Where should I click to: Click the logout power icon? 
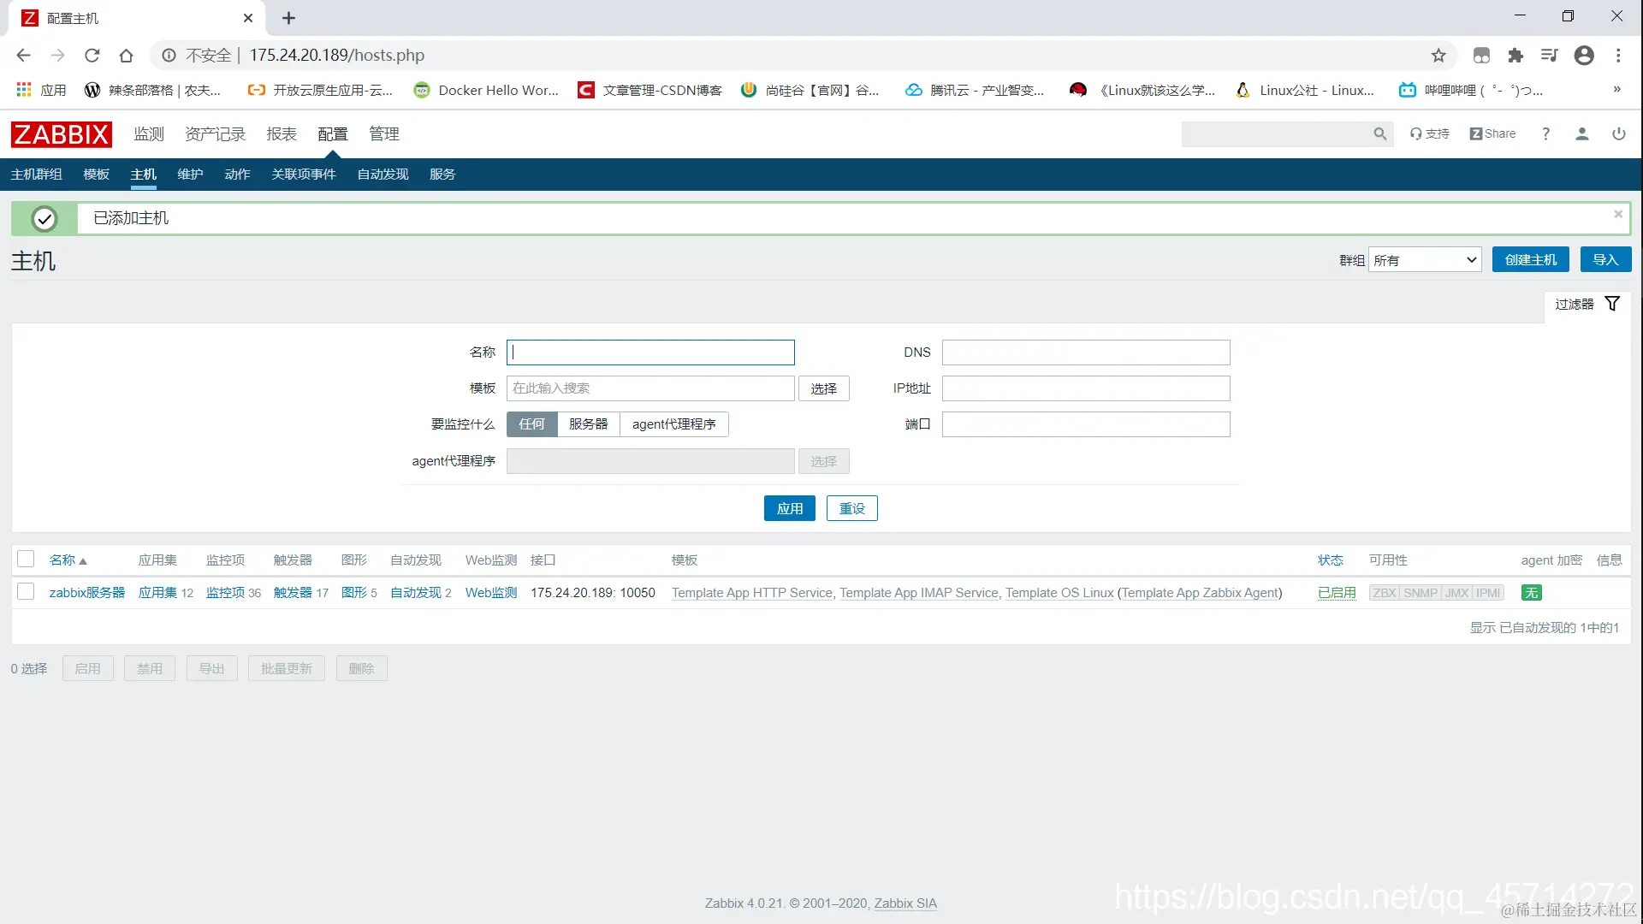coord(1618,134)
